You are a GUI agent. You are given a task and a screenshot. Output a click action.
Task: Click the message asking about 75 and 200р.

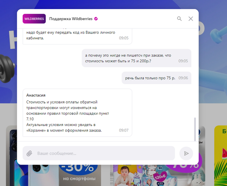click(137, 58)
